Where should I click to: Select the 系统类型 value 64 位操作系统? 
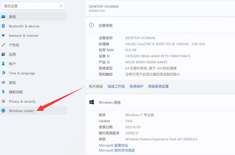tap(151, 68)
